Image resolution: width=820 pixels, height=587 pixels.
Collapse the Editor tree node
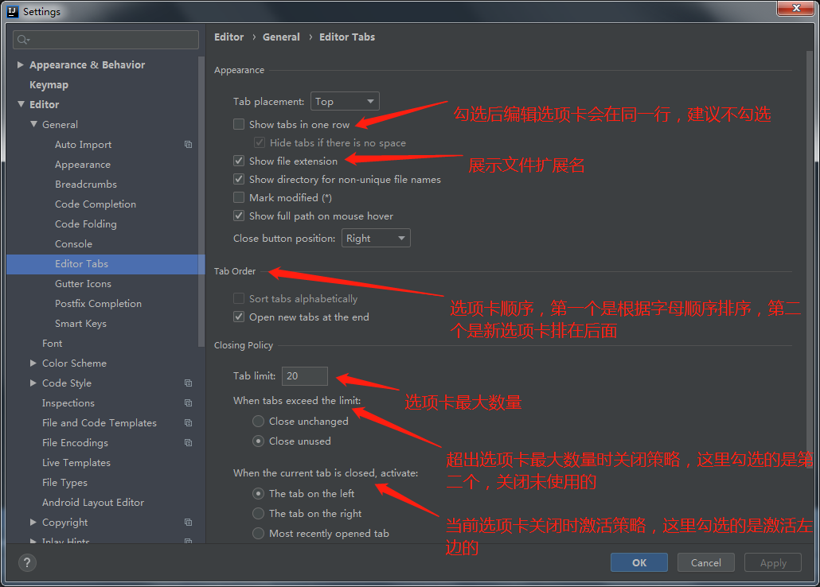click(21, 104)
